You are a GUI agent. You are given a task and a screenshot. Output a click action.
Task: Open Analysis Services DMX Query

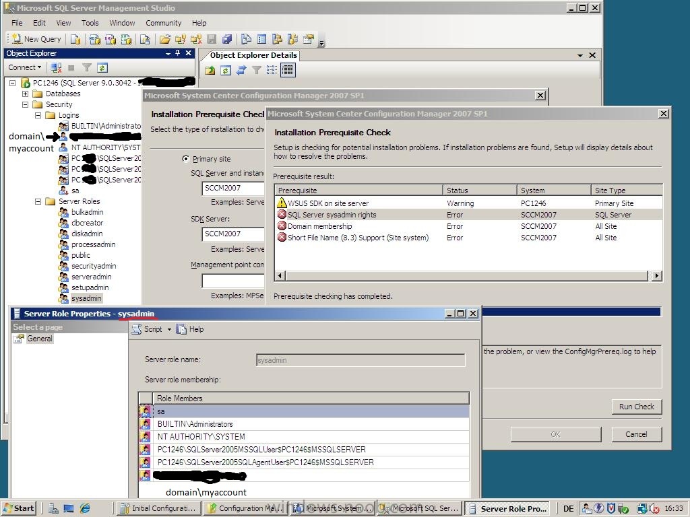click(111, 40)
